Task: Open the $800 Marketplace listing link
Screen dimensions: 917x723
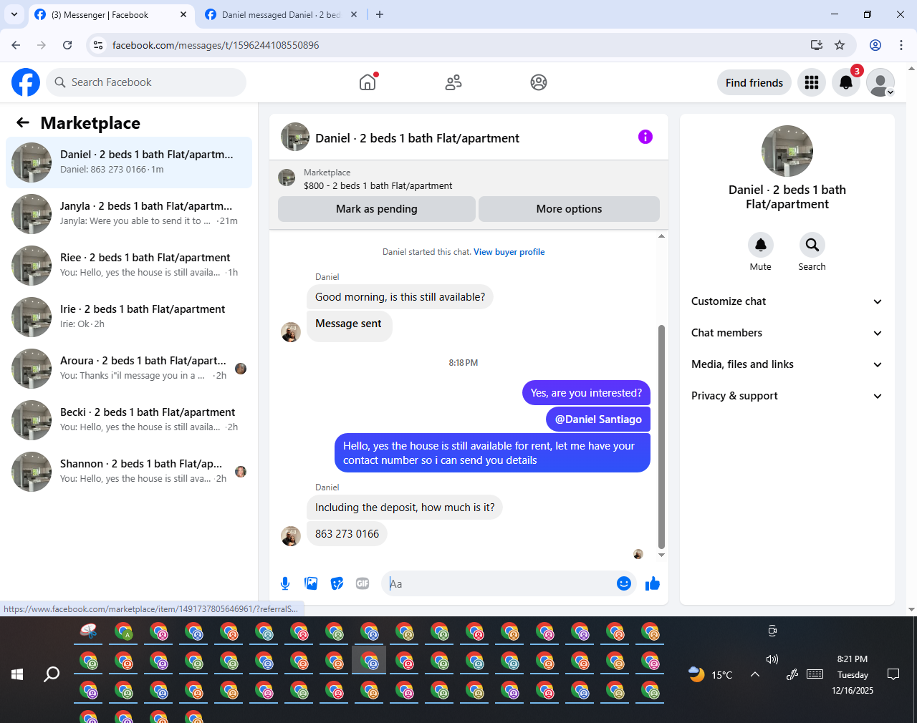Action: pos(378,186)
